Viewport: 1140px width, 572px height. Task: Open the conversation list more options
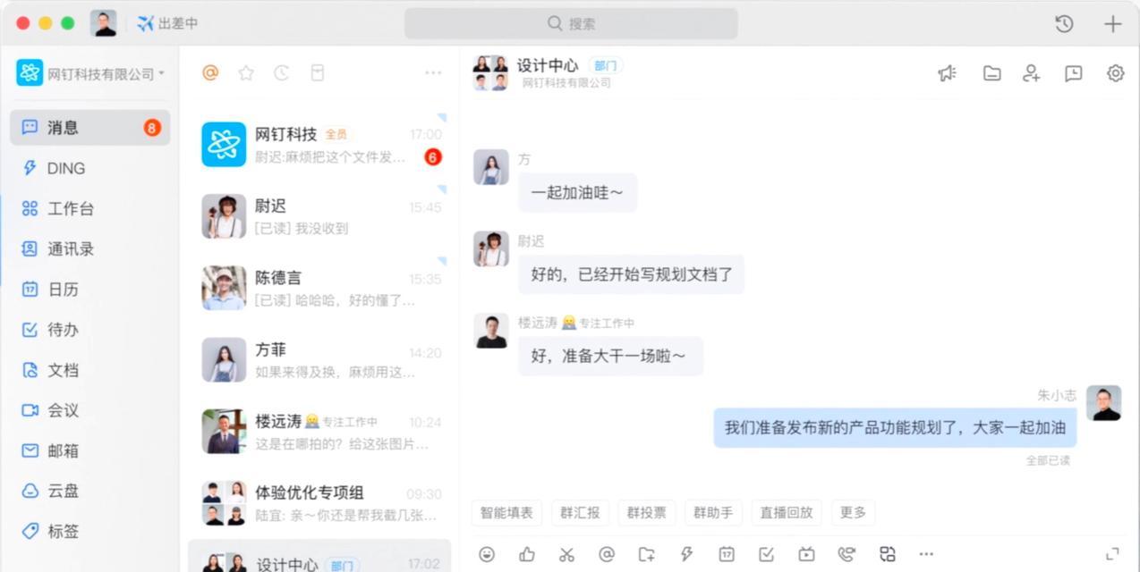click(433, 73)
